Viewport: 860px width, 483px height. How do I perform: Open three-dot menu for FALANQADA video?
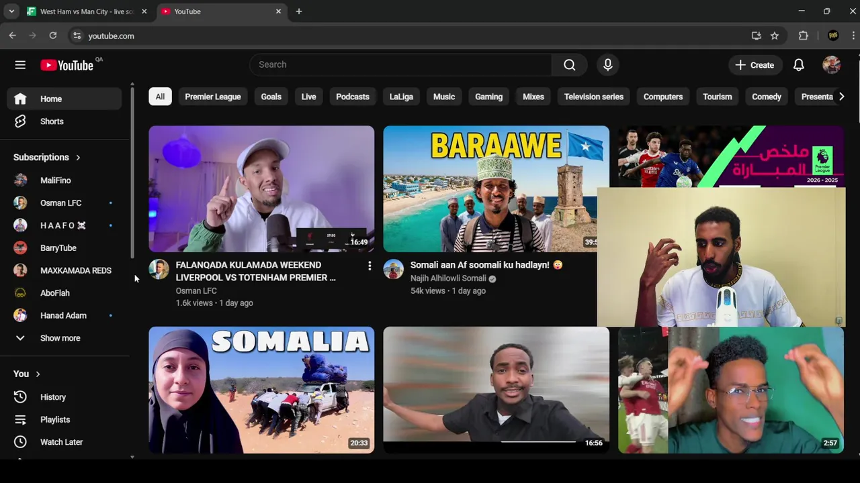[x=369, y=266]
